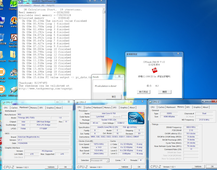Click the Code Name value 'Lynnfield'

point(100,117)
